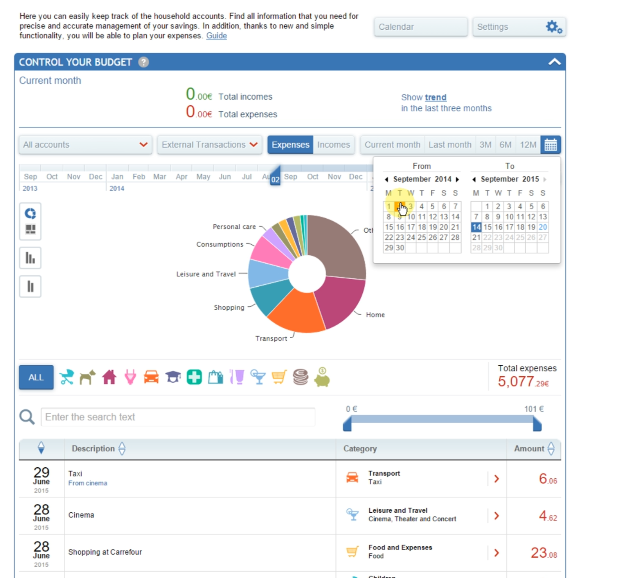Screen dimensions: 626x578
Task: Filter by the baby stroller category icon
Action: (67, 377)
